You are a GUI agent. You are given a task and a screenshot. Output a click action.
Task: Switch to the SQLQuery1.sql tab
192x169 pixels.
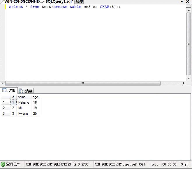(x=38, y=1)
